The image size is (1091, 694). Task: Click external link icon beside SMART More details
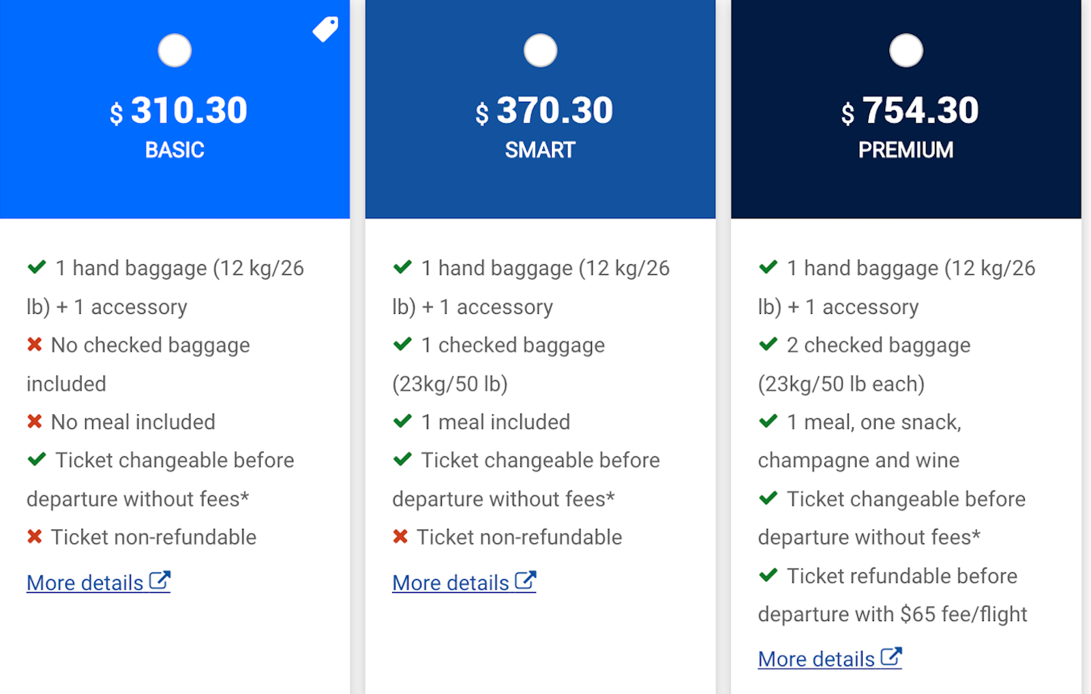[526, 581]
